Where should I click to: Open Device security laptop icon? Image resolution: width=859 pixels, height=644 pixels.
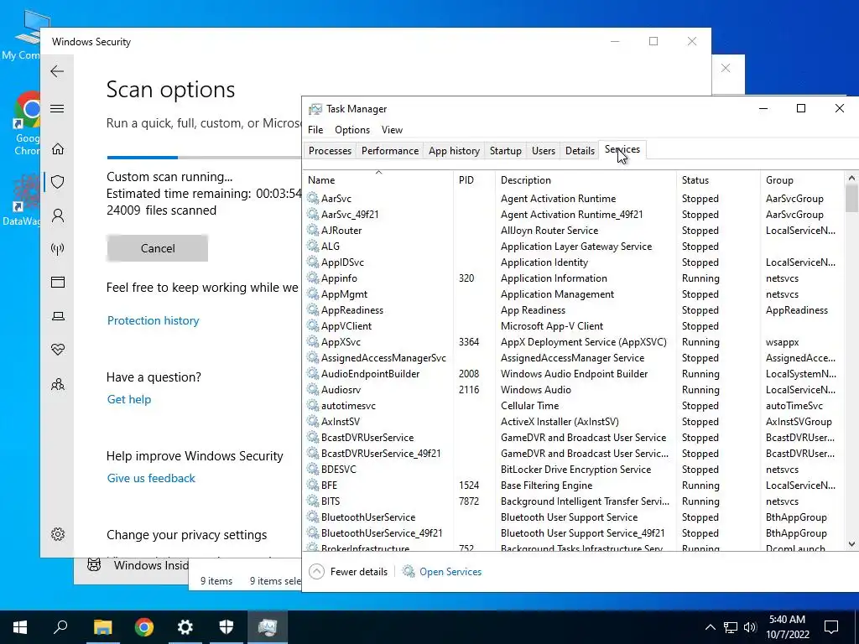pos(58,316)
